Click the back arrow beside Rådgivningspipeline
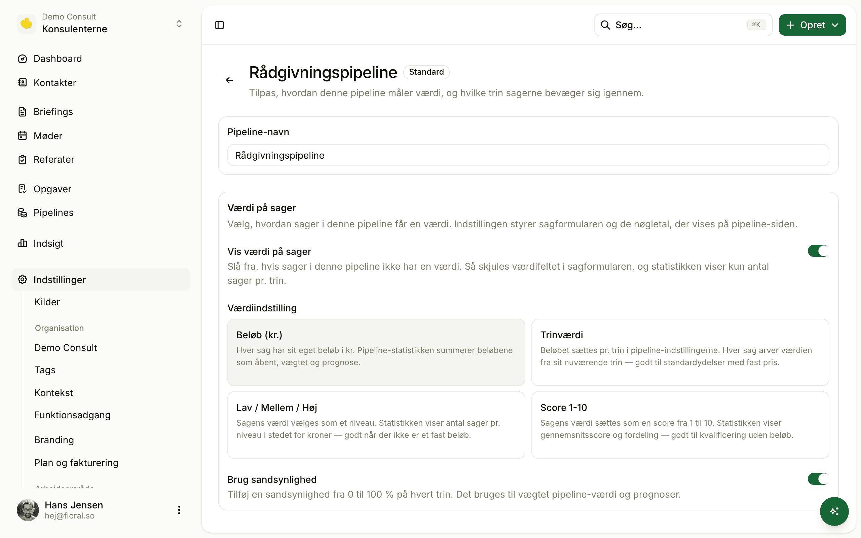861x538 pixels. pos(229,80)
